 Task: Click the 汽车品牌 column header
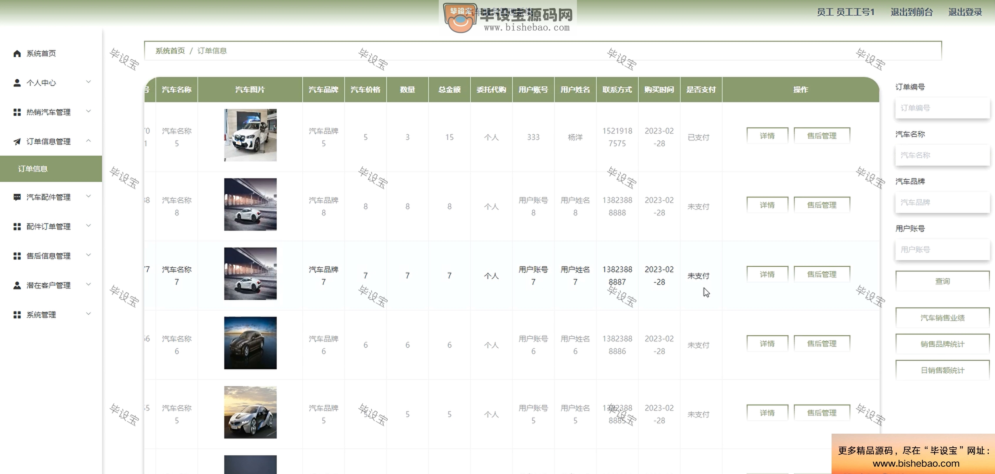pyautogui.click(x=323, y=89)
